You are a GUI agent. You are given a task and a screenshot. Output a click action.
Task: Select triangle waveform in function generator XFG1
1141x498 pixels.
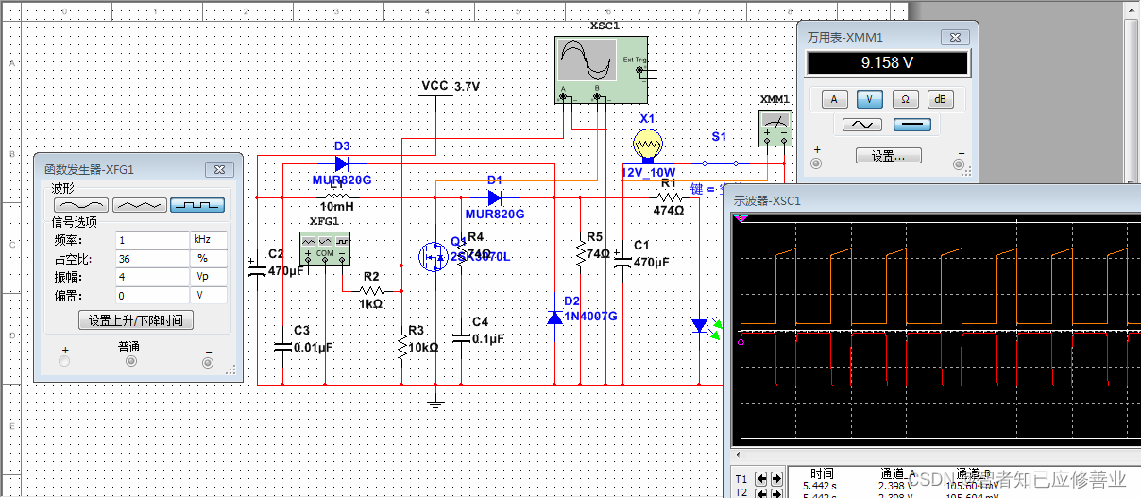[139, 204]
